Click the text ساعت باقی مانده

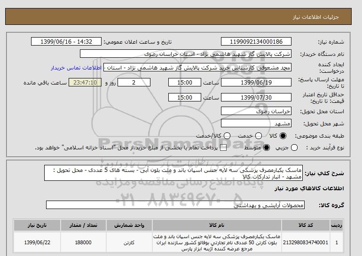point(45,83)
